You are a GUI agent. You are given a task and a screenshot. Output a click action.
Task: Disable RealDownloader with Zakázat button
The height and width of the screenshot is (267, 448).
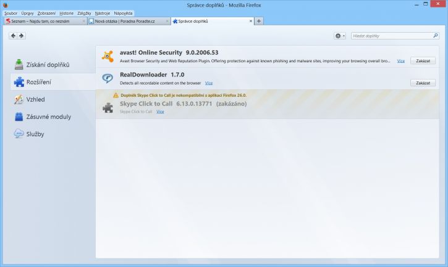tap(423, 83)
